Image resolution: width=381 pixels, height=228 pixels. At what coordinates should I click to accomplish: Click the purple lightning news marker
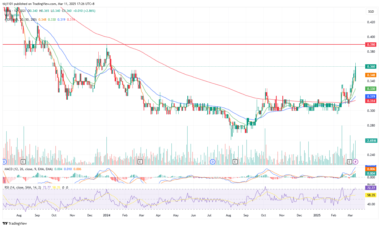(356, 162)
